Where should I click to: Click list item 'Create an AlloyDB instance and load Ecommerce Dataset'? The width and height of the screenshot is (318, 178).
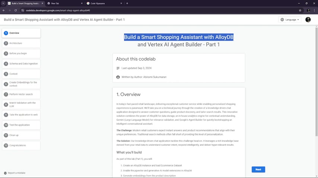[152, 165]
